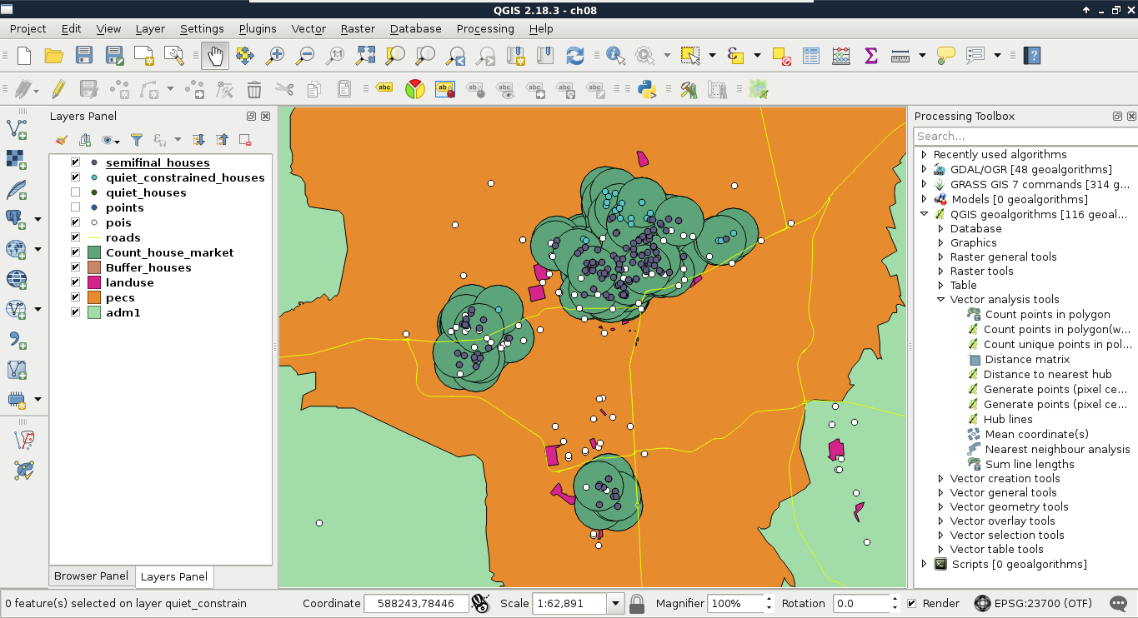Open the Scale dropdown list
The height and width of the screenshot is (618, 1138).
point(616,603)
